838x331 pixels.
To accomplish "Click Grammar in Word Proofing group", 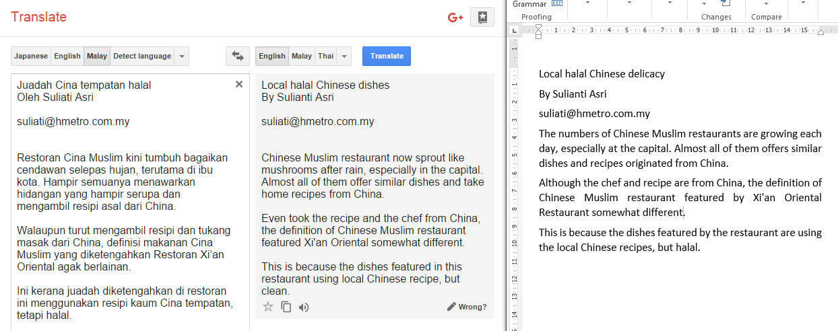I will point(529,4).
